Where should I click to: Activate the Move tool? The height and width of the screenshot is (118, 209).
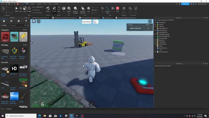(x=21, y=9)
